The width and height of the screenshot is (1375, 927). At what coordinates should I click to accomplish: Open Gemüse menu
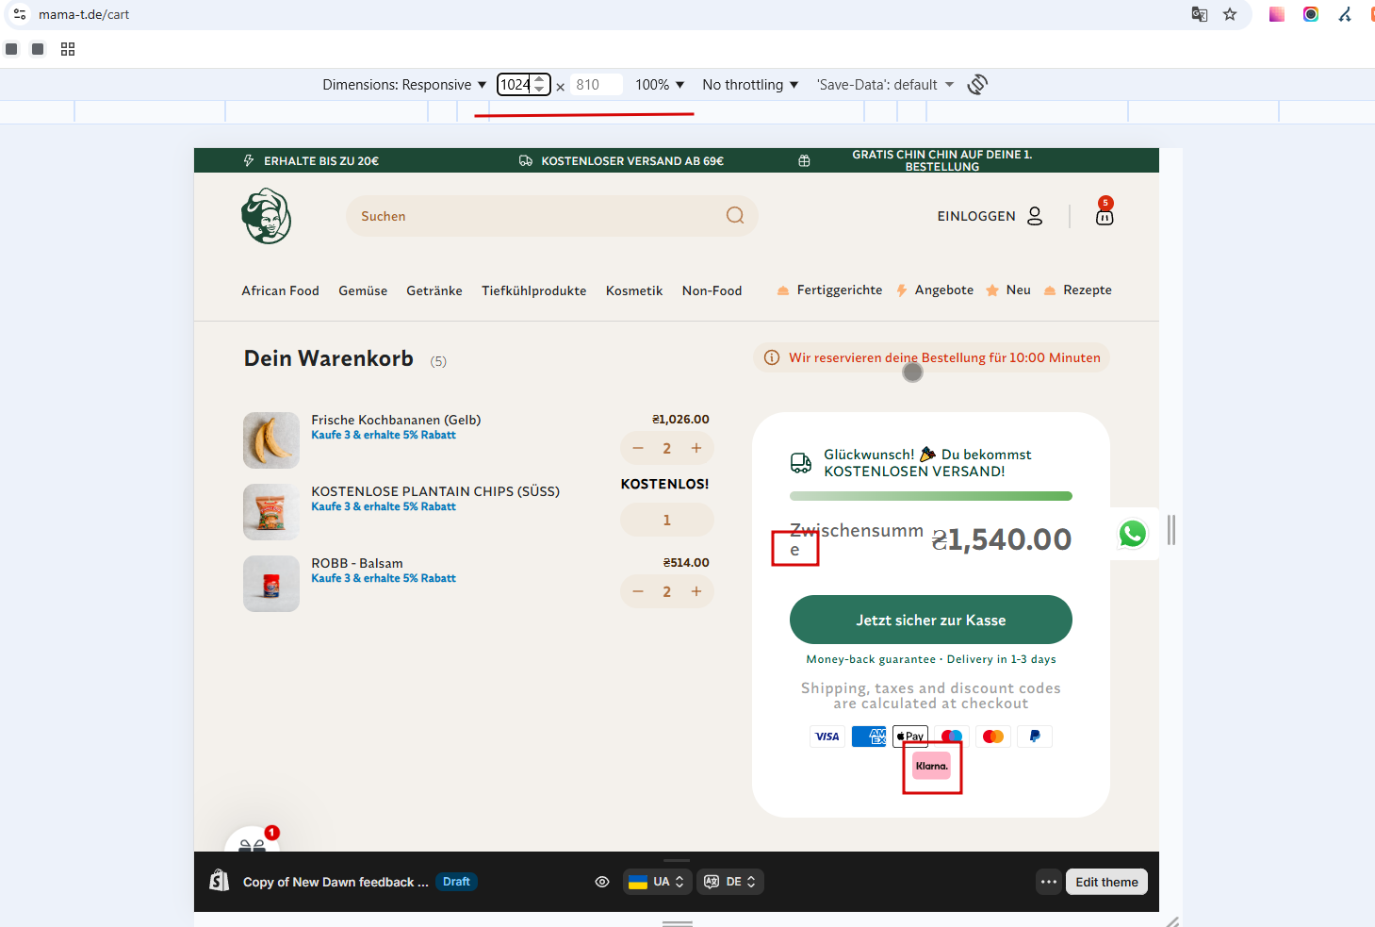(x=363, y=290)
